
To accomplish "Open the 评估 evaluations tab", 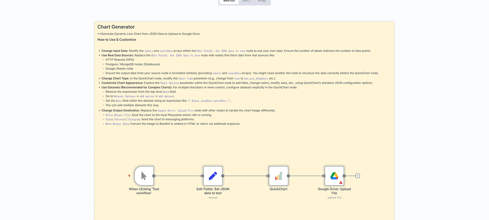I will [262, 1].
